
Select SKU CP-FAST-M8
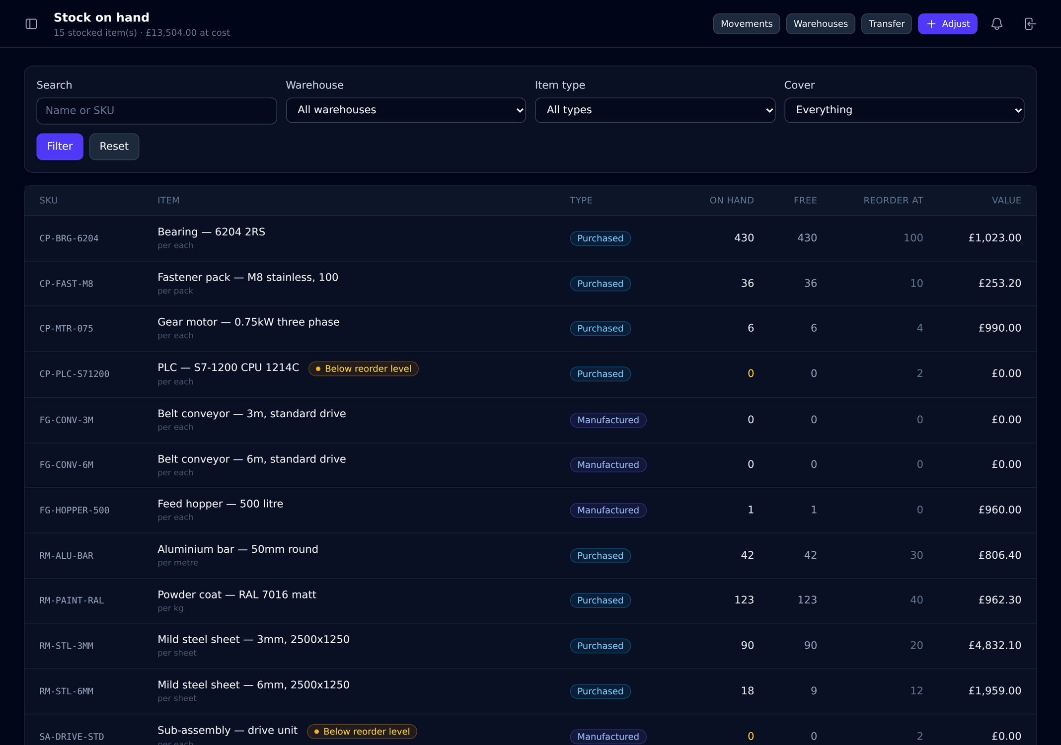pyautogui.click(x=66, y=284)
